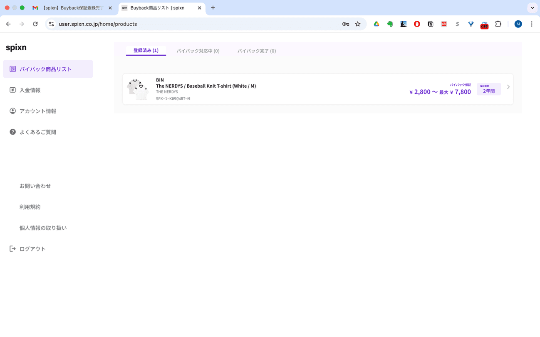Reload the page with refresh icon
540x337 pixels.
[35, 24]
